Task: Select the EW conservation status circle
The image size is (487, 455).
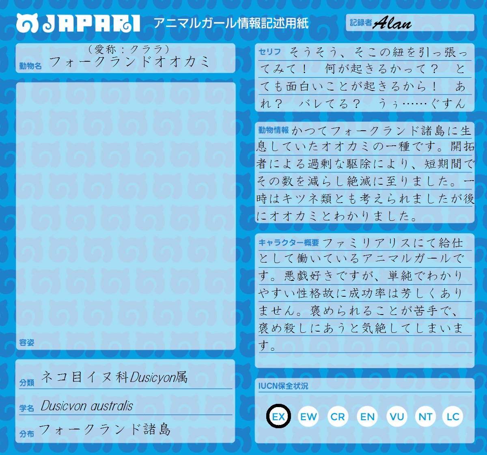Action: (x=308, y=416)
